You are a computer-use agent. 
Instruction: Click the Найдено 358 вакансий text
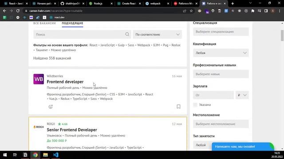52,58
